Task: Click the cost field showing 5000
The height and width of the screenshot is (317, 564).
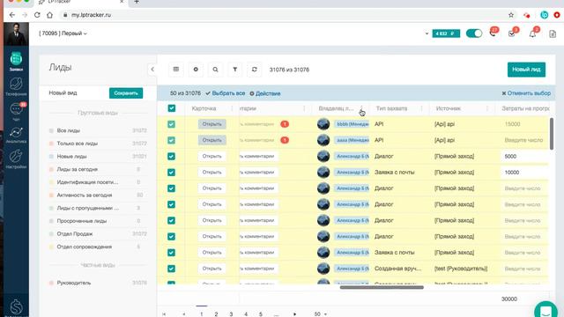Action: [x=524, y=157]
